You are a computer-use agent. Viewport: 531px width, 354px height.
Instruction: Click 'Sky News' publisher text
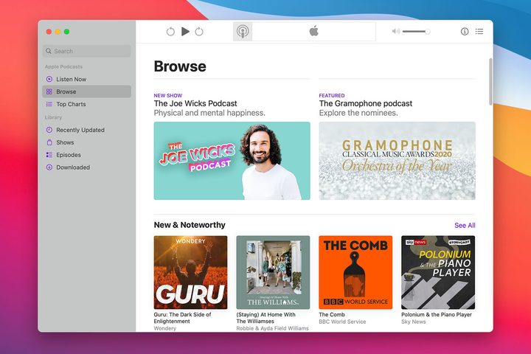[x=414, y=322]
